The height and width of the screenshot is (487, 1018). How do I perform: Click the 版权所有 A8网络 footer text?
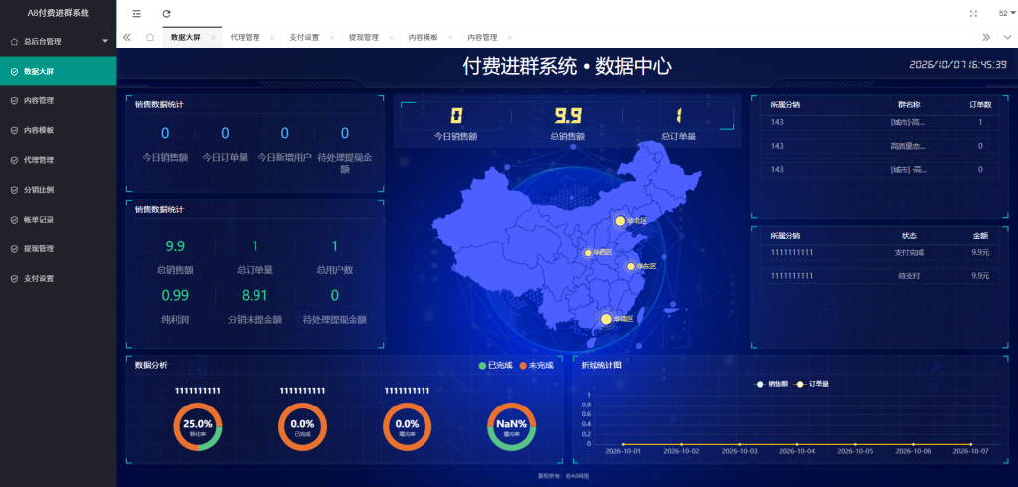point(564,476)
